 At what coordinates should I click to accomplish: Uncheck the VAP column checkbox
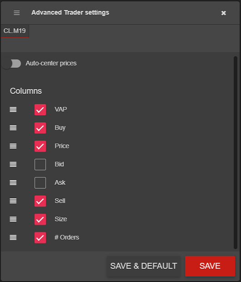(40, 110)
